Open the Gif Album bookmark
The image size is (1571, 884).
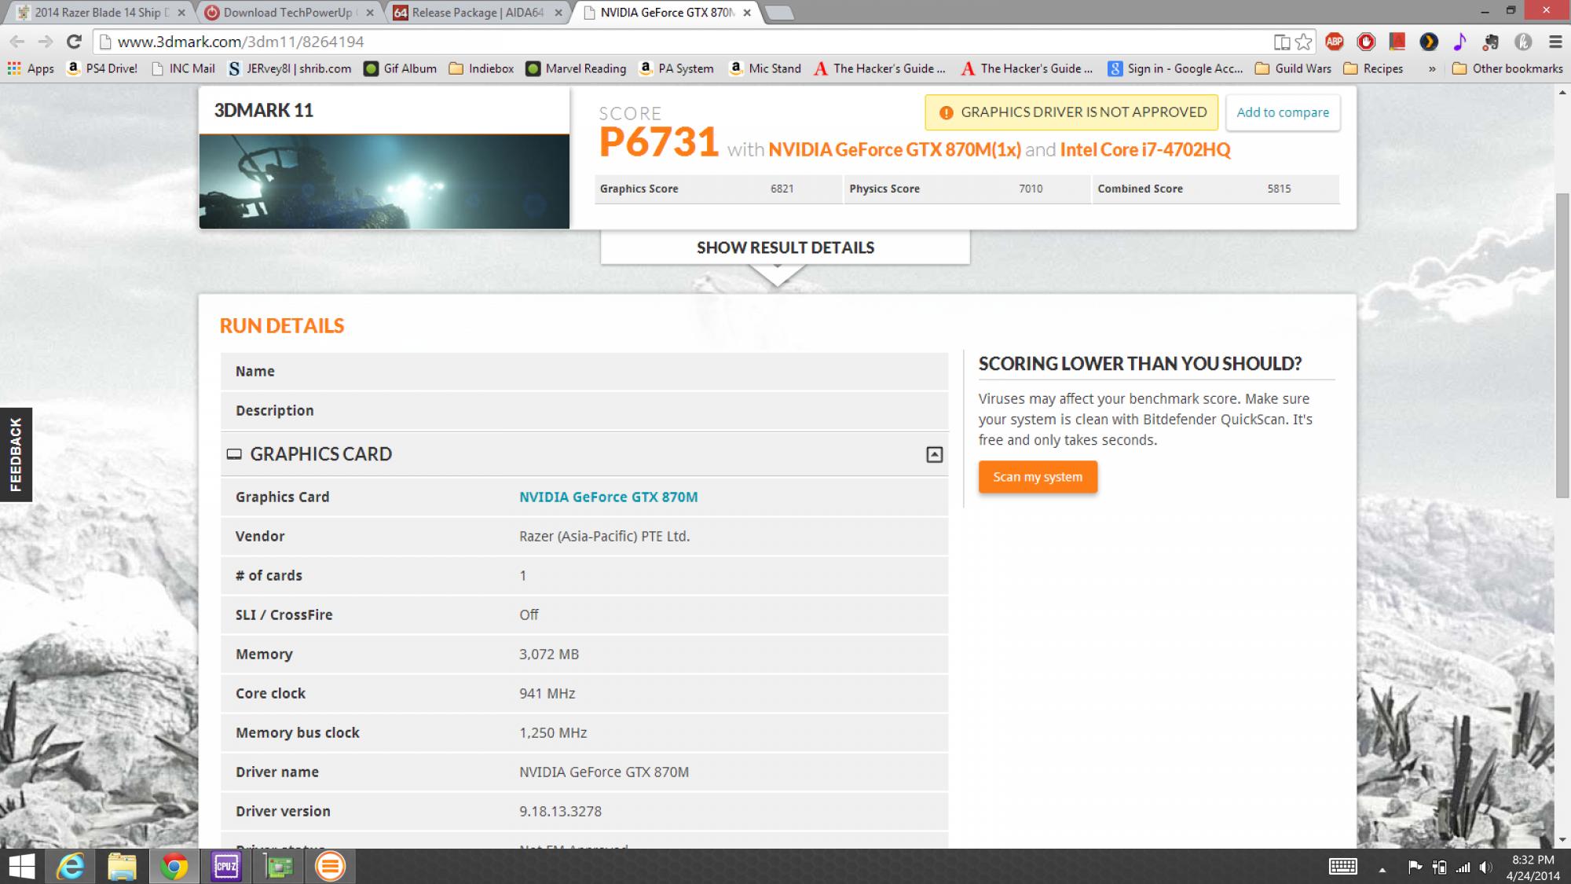point(401,68)
